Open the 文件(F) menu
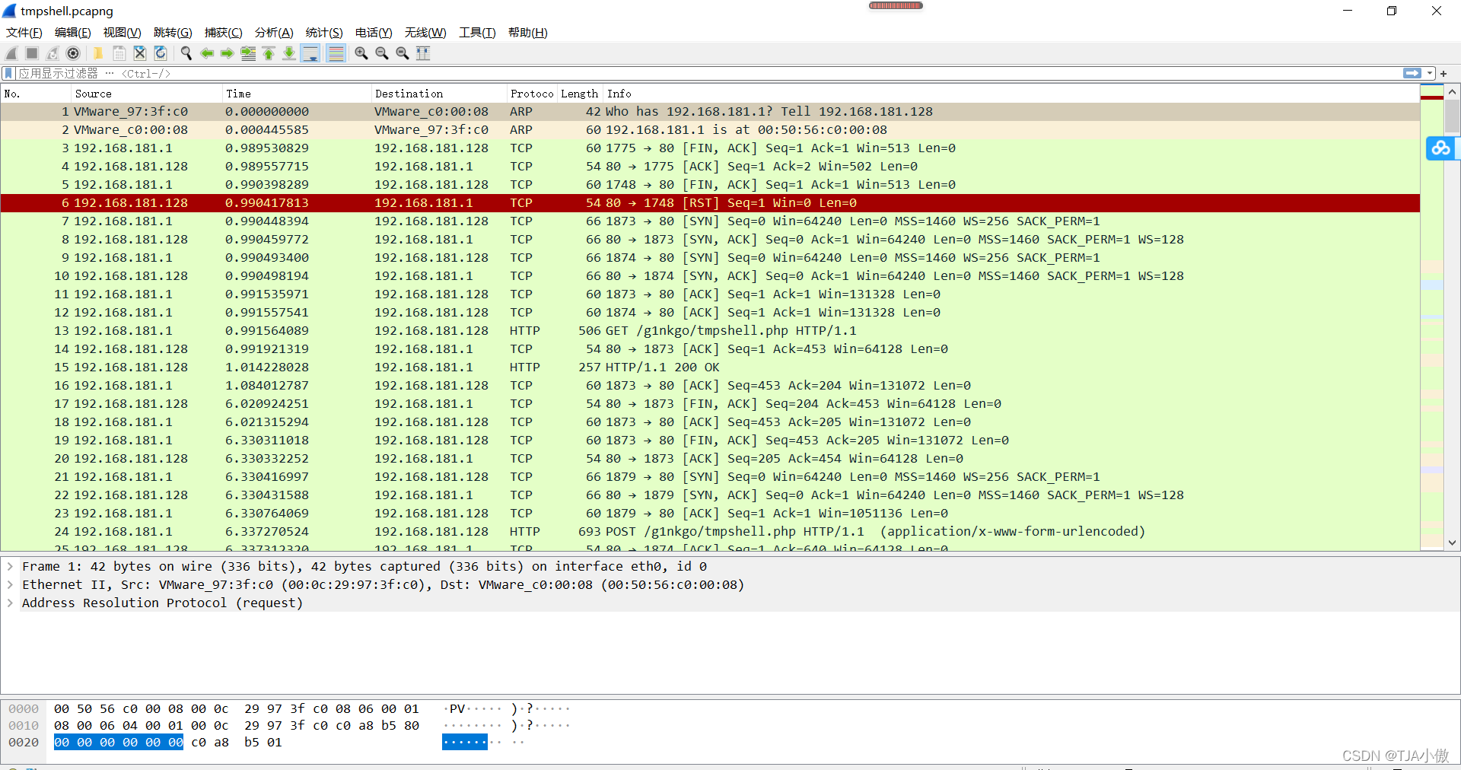The height and width of the screenshot is (770, 1461). click(24, 33)
